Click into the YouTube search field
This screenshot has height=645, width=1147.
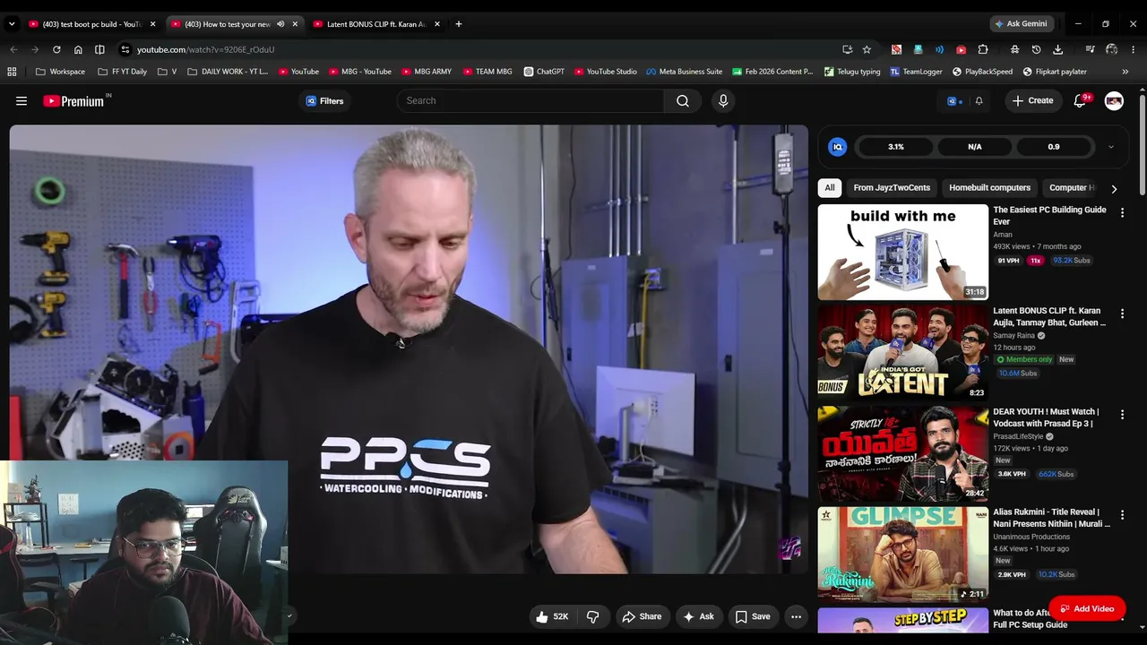tap(530, 101)
